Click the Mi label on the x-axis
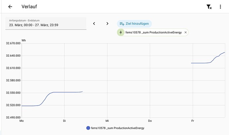 107,121
